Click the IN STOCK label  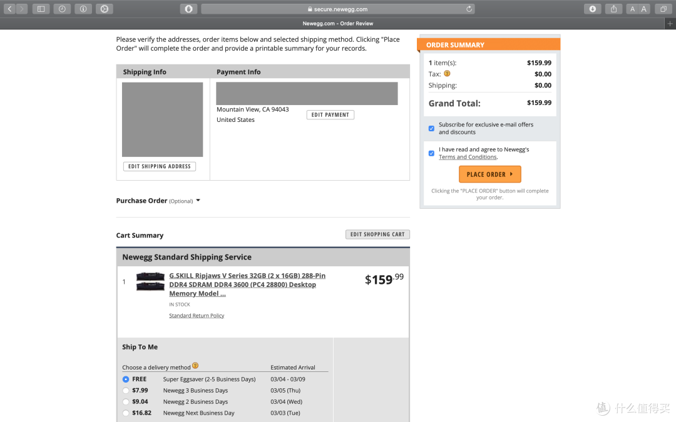tap(180, 304)
